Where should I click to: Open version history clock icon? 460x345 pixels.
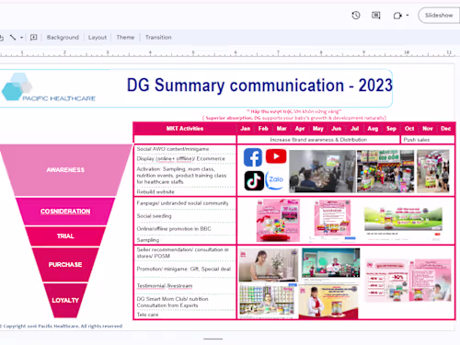pyautogui.click(x=356, y=15)
